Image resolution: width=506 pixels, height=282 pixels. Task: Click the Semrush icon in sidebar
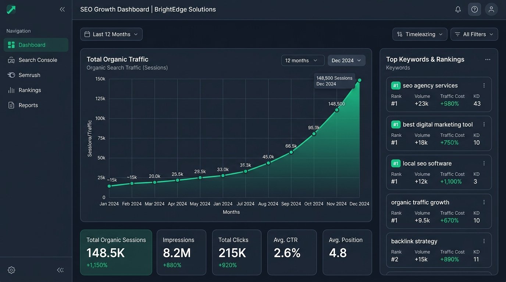pos(11,75)
